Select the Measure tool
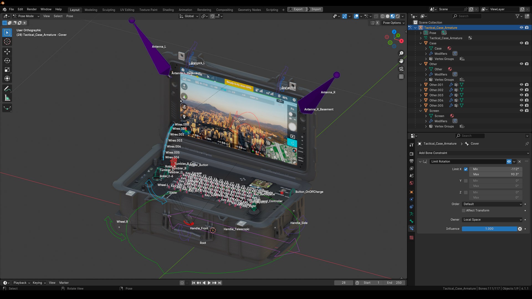This screenshot has width=532, height=299. [x=7, y=98]
